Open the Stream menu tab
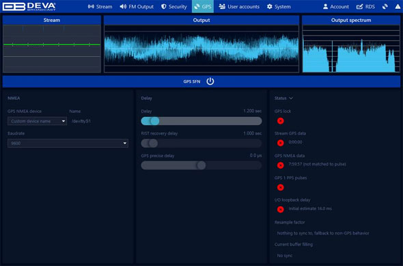The width and height of the screenshot is (403, 266). point(100,6)
